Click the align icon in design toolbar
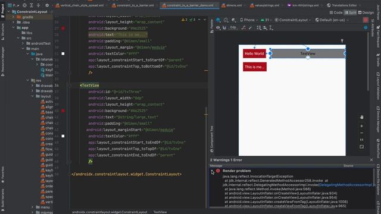 coord(265,28)
